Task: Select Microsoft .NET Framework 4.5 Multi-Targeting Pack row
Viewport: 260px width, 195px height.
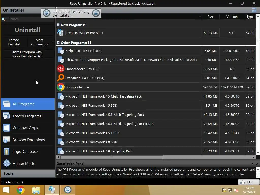Action: point(156,96)
